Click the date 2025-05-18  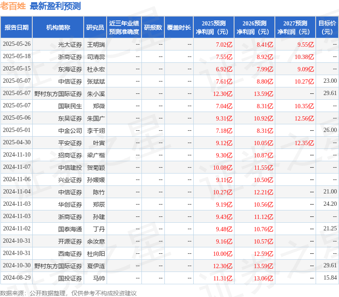(17, 56)
